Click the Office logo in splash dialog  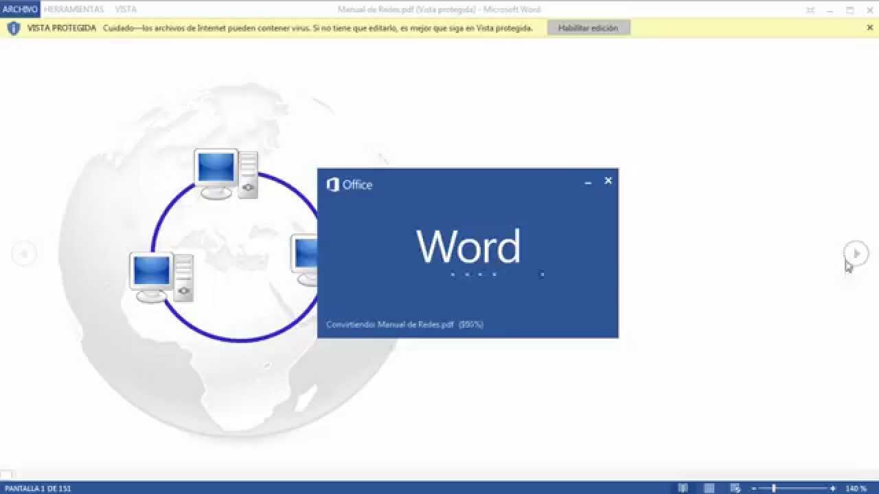333,185
